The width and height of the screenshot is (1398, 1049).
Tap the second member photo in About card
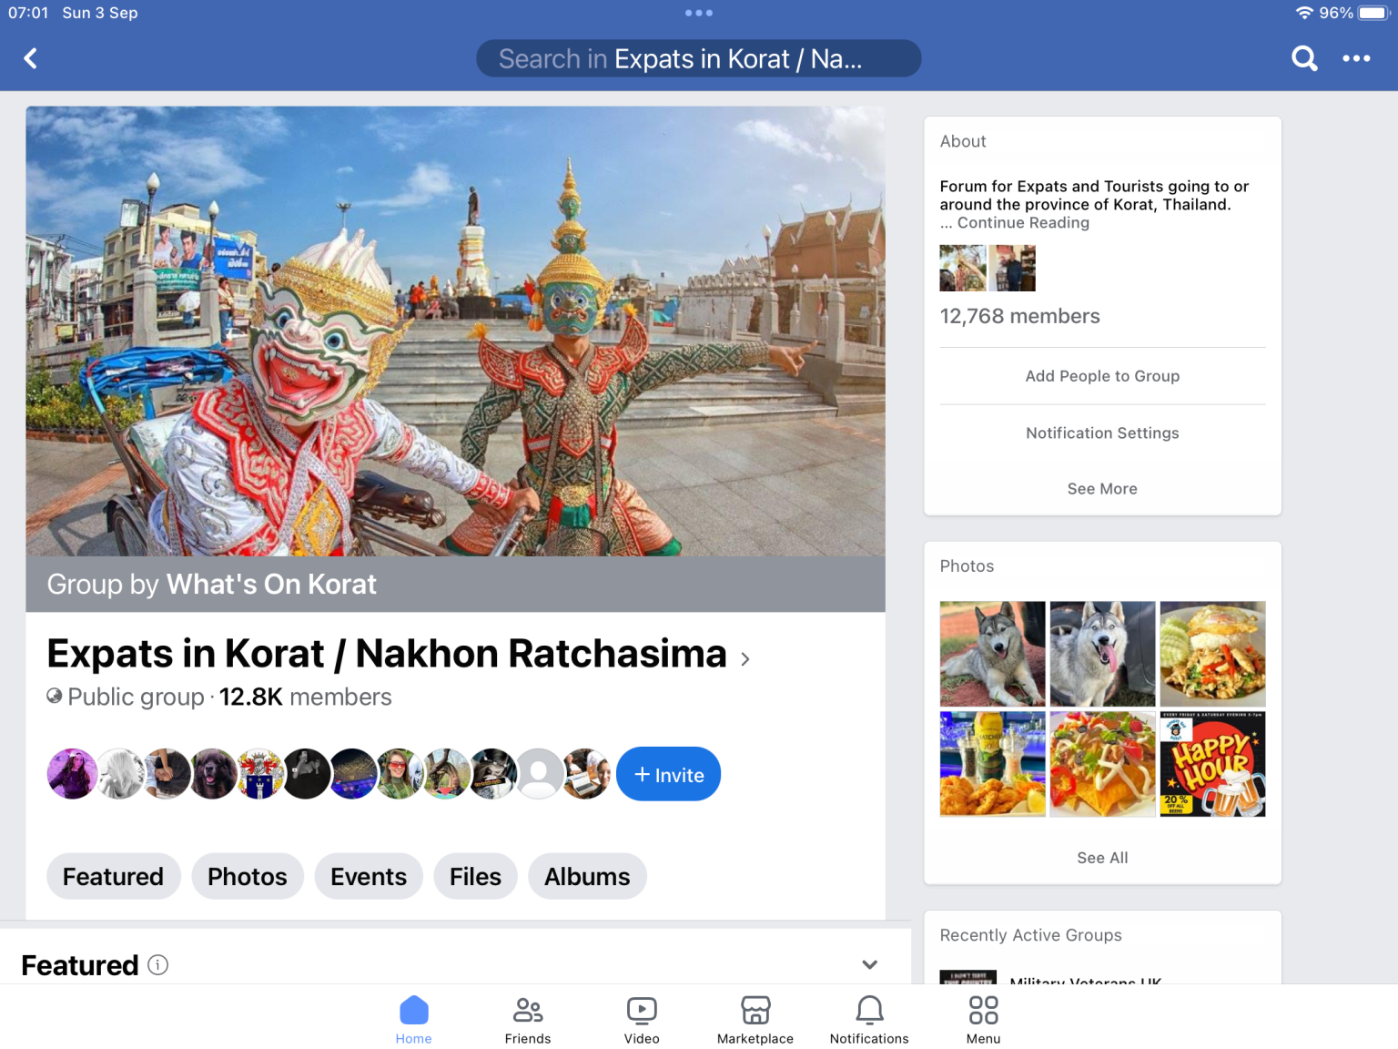(1012, 268)
